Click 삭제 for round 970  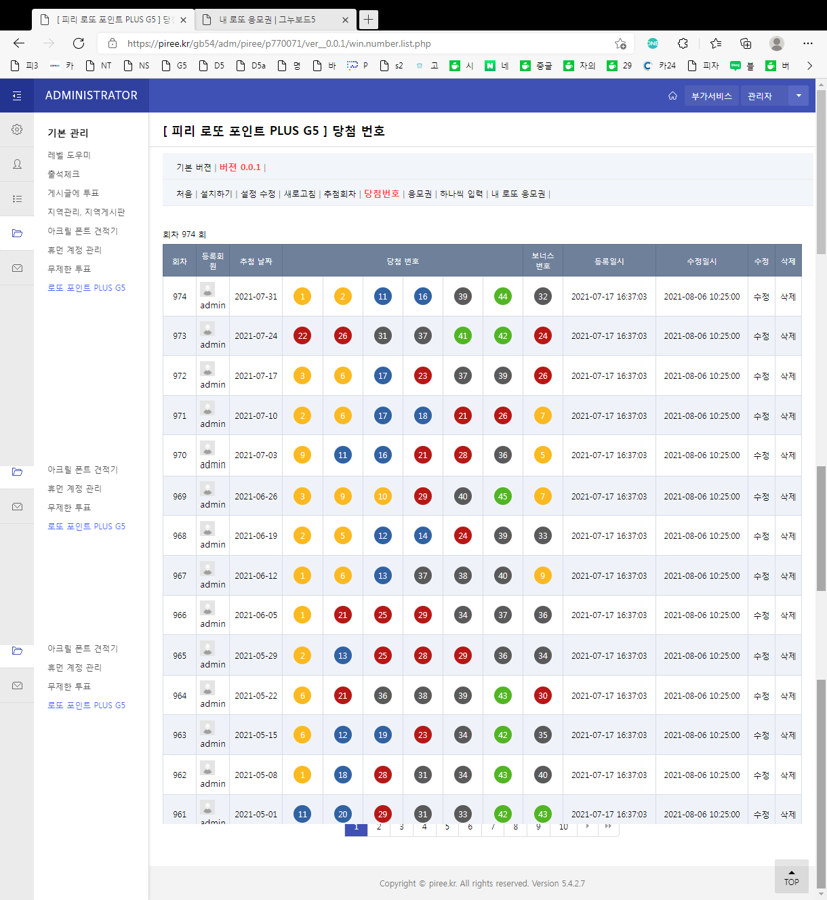coord(788,455)
